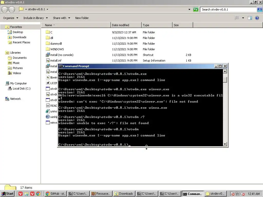
Task: Sort files by the Type column
Action: tap(157, 25)
